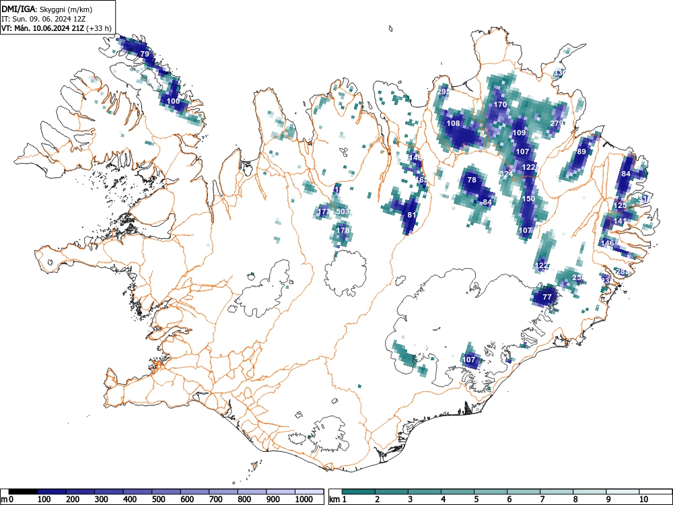Click the "1000" label in the m legend
This screenshot has height=505, width=673.
click(x=304, y=500)
